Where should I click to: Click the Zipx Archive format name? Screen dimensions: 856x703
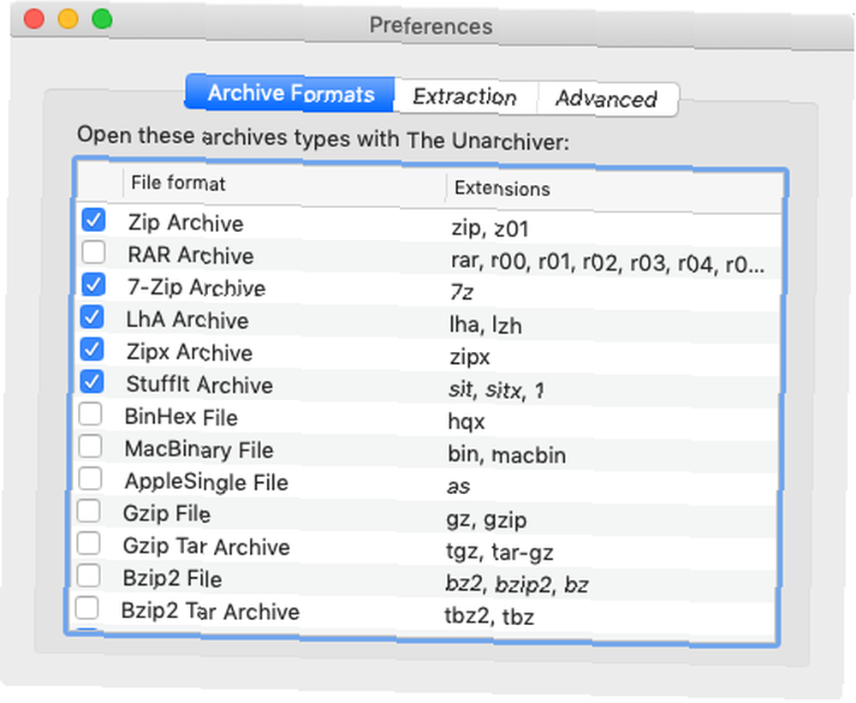189,352
